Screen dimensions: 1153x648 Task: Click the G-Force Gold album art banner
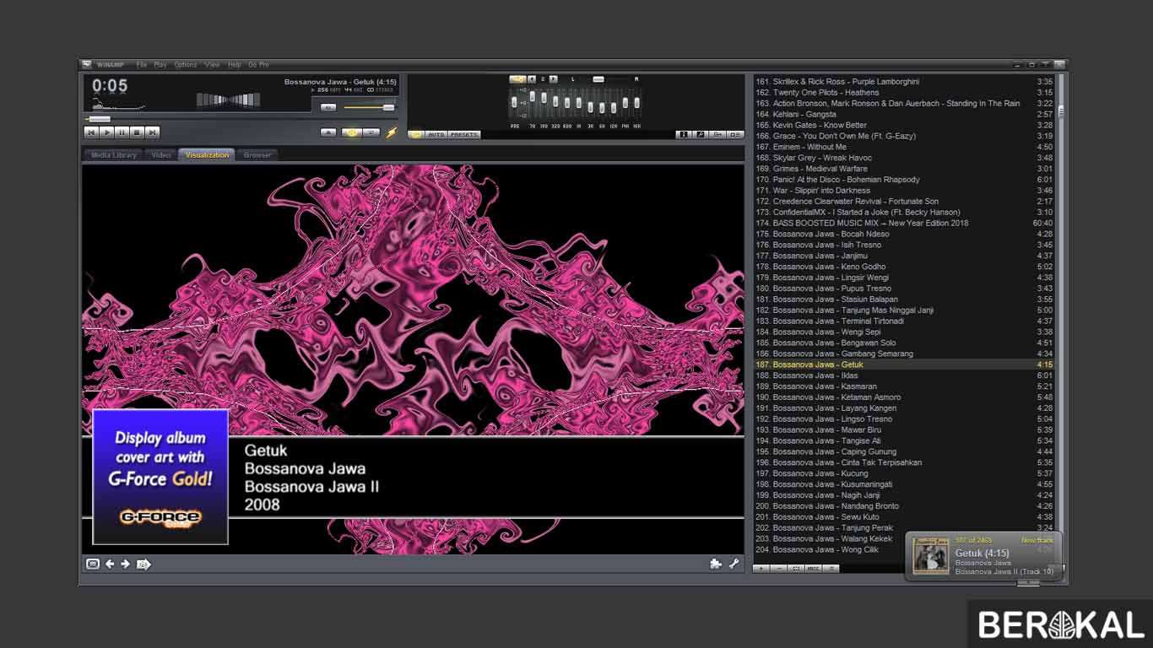click(x=160, y=476)
